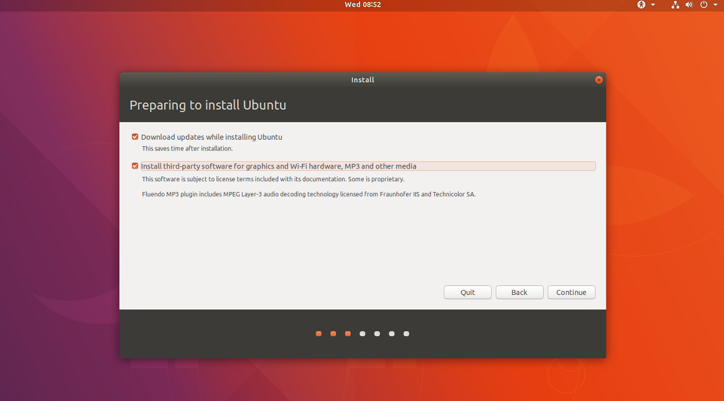Image resolution: width=724 pixels, height=401 pixels.
Task: Click the second orange progress dot
Action: (x=333, y=333)
